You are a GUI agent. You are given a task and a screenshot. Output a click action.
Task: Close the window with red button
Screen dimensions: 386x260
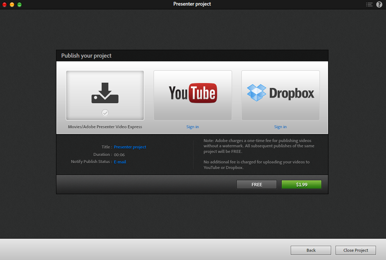[4, 4]
